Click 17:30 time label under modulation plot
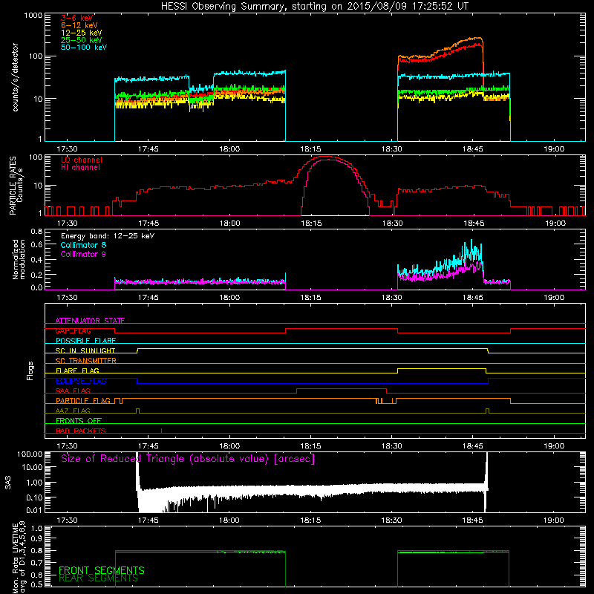Screen dimensions: 594x594 pyautogui.click(x=67, y=298)
